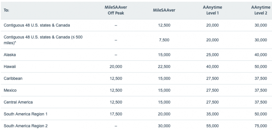Select the Alaska row label

click(x=10, y=55)
